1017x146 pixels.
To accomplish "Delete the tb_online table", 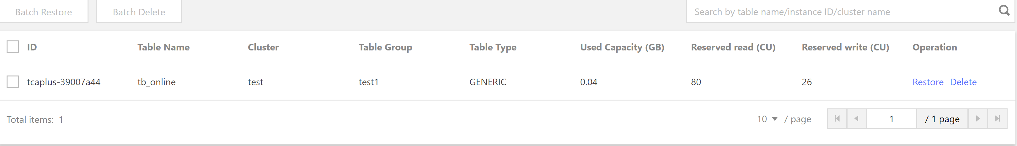I will coord(963,82).
